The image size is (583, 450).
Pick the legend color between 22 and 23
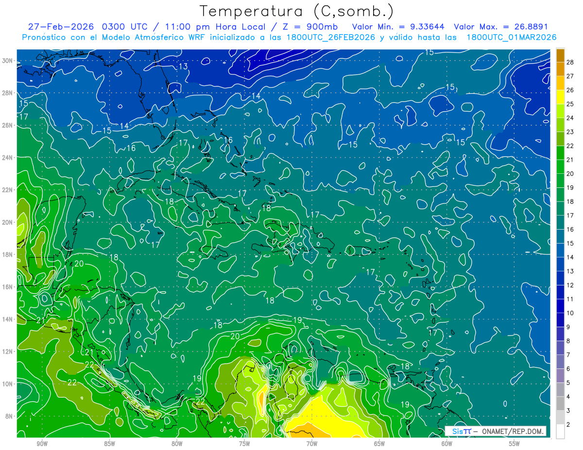tap(560, 139)
